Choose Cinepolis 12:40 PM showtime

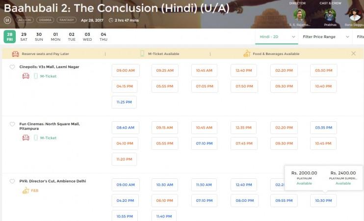tap(244, 70)
